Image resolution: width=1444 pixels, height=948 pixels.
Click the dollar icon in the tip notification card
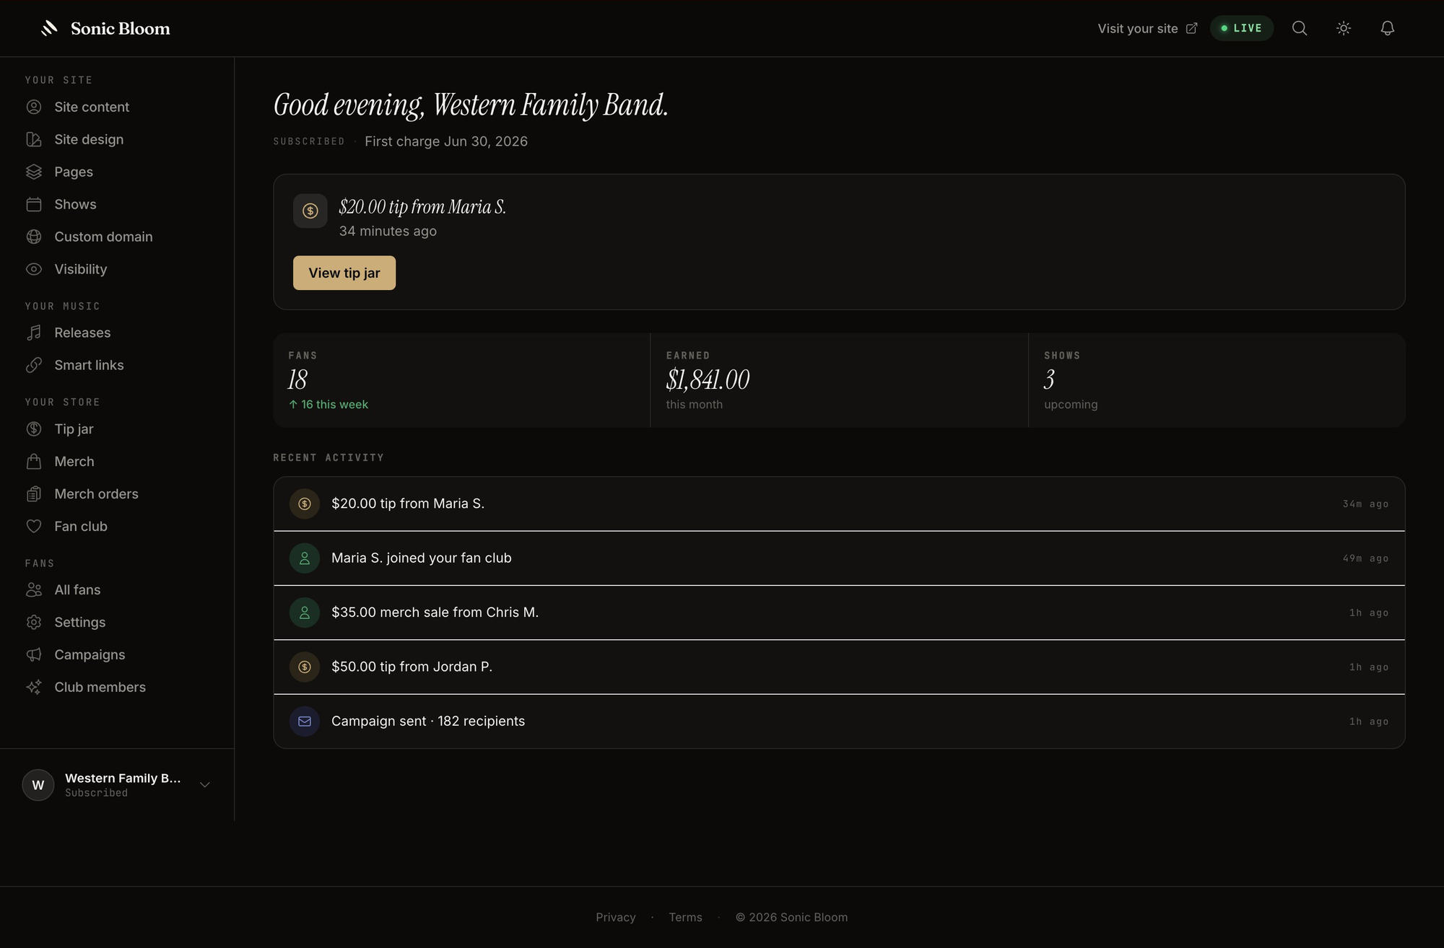click(x=310, y=211)
